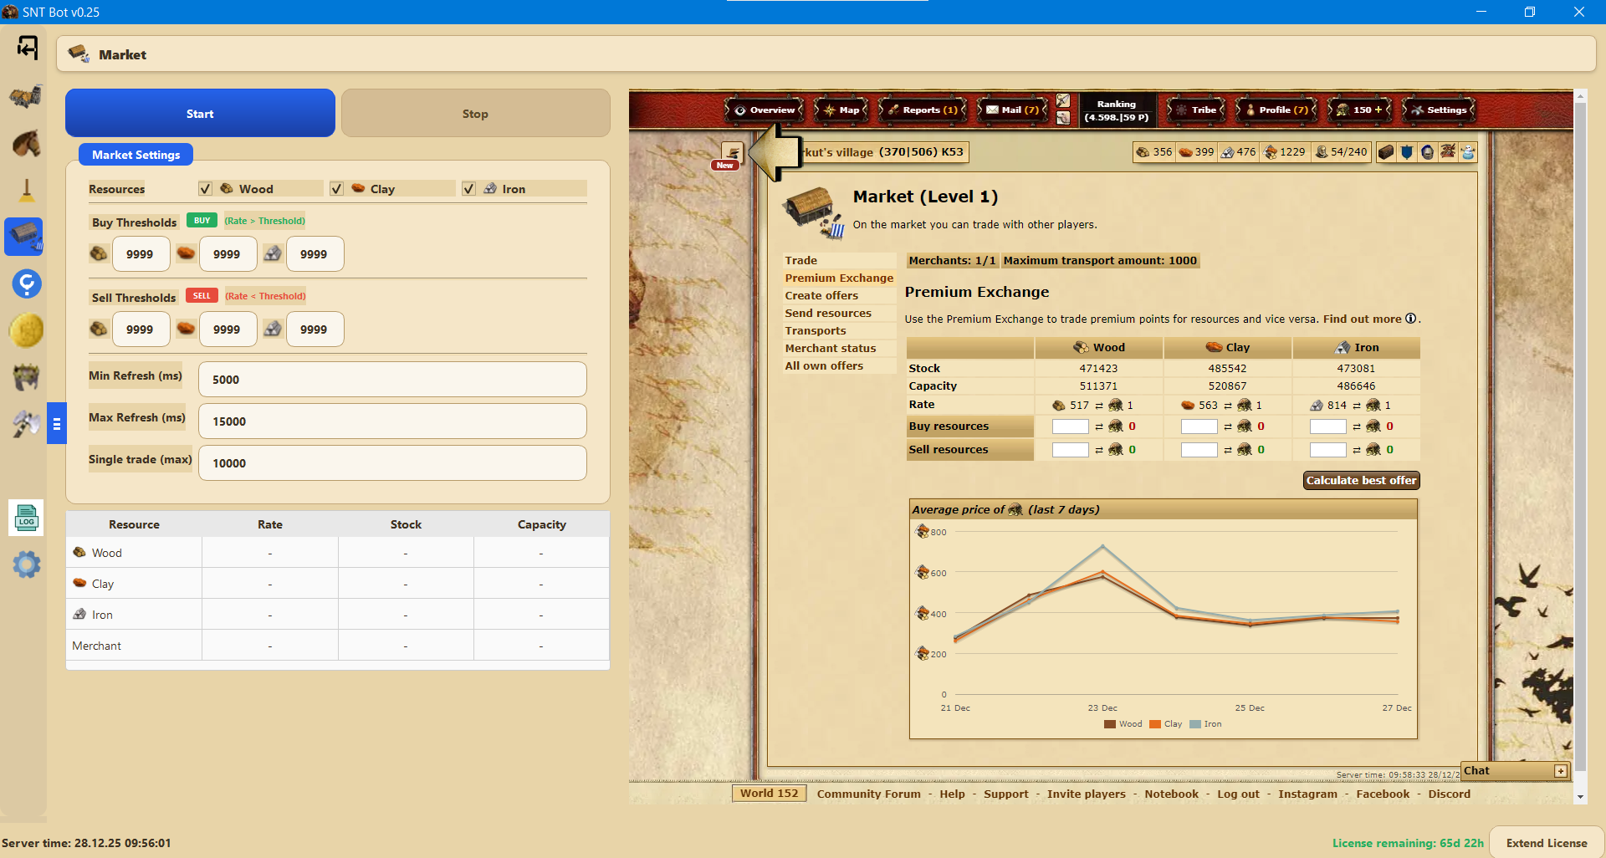1606x858 pixels.
Task: Click the gold coin sidebar icon
Action: tap(27, 330)
